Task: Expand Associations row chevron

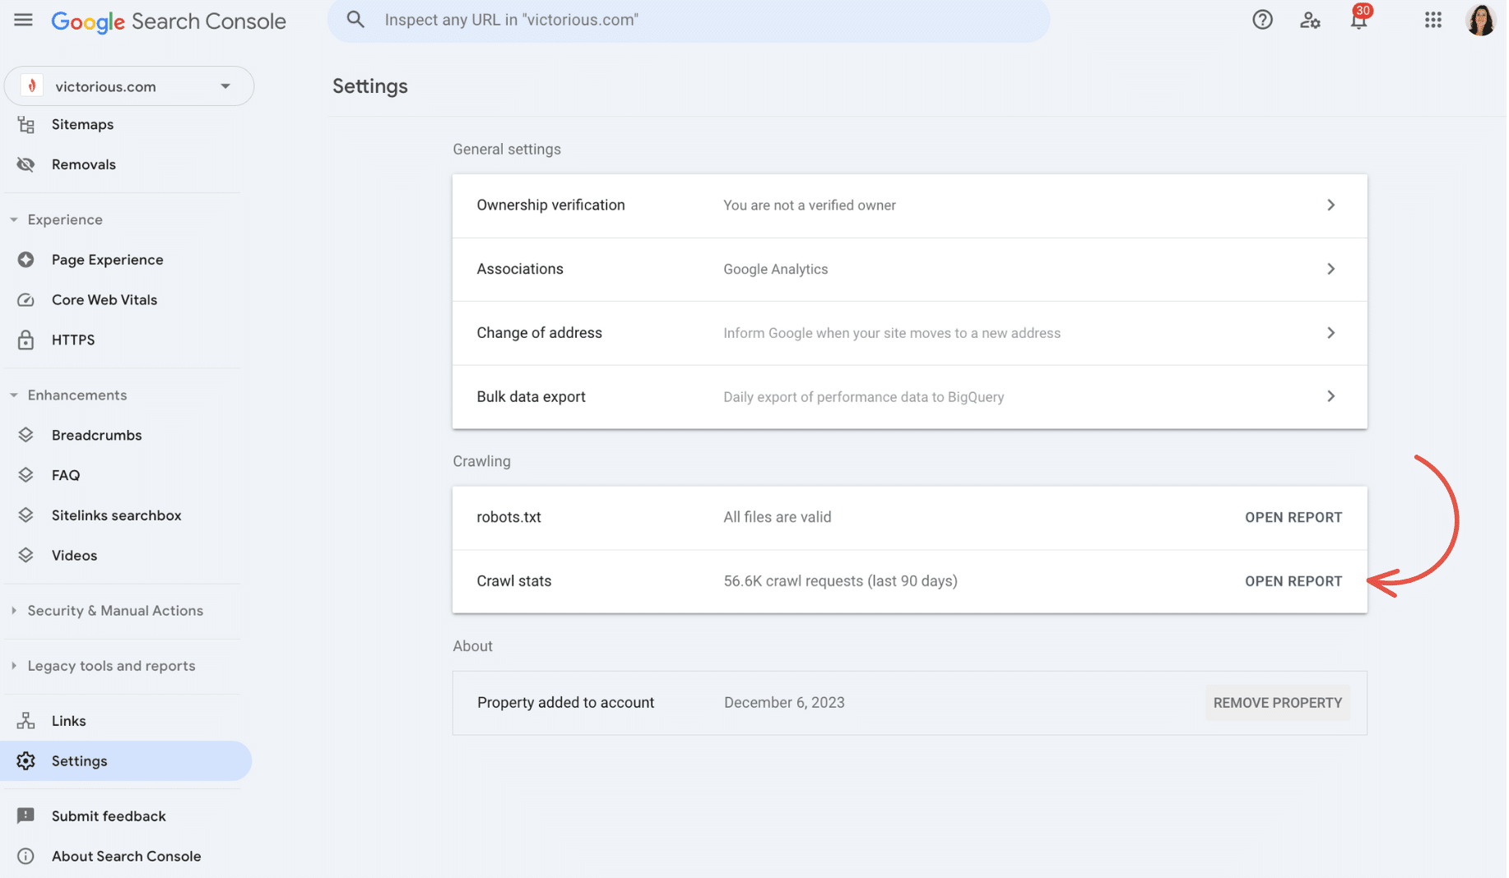Action: pyautogui.click(x=1330, y=269)
